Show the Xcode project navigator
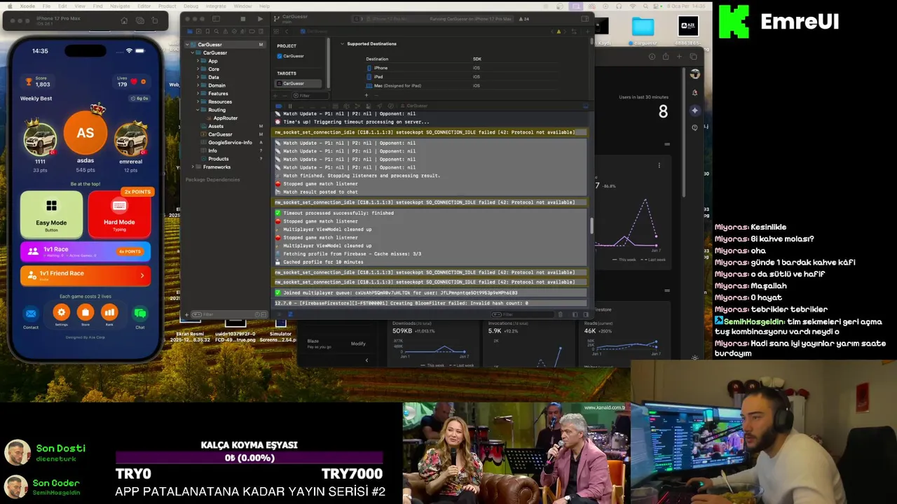Screen dimensions: 897x504 coord(189,31)
